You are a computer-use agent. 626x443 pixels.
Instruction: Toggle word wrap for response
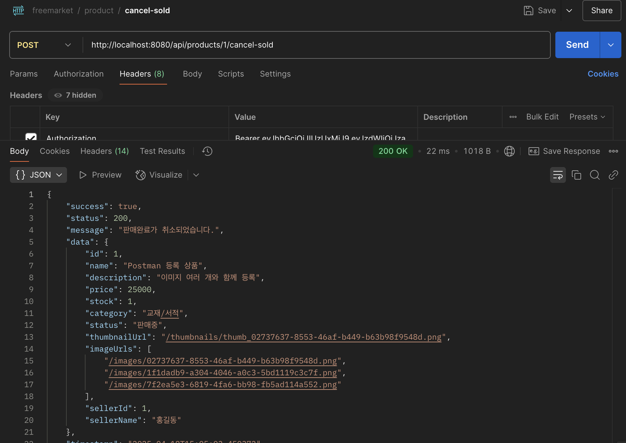pos(558,175)
